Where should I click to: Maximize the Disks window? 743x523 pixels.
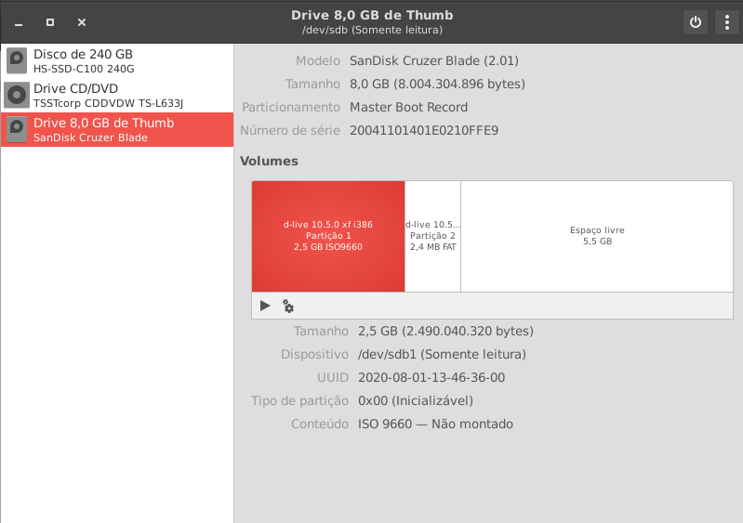[x=50, y=22]
